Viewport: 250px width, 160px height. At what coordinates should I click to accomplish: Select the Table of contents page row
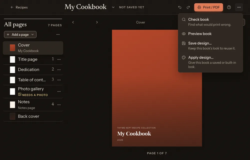(x=33, y=80)
